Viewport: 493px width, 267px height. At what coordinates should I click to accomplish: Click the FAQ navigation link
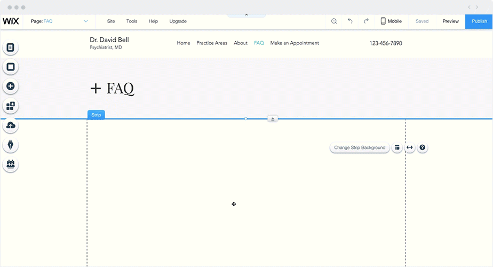(259, 43)
